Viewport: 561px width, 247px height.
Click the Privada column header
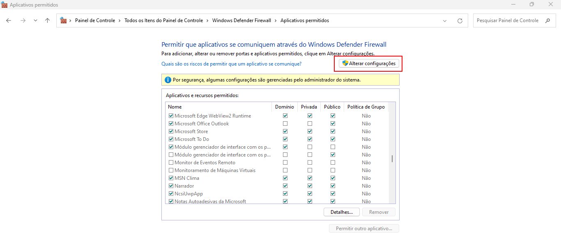tap(309, 107)
